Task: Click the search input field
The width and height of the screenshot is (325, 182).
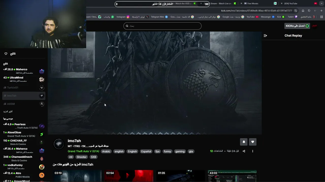Action: (162, 26)
